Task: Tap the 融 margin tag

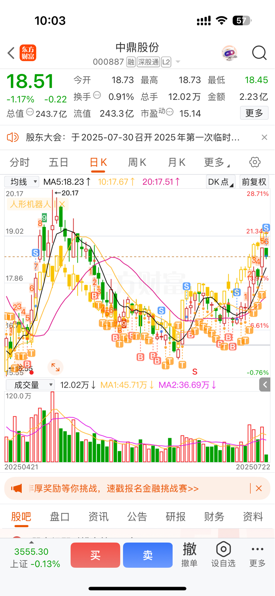Action: (131, 62)
